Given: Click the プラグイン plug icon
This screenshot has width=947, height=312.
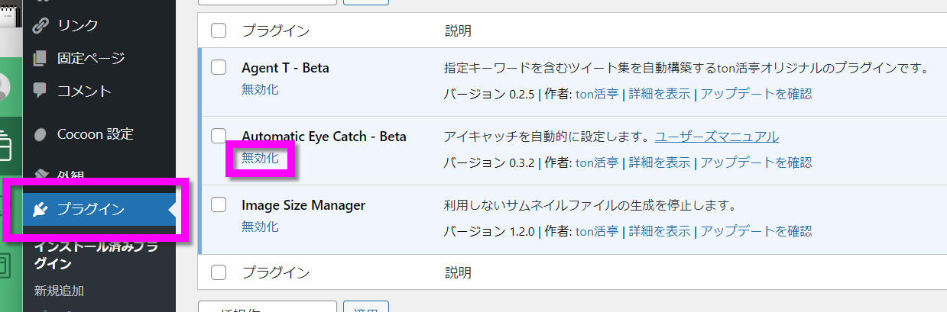Looking at the screenshot, I should [x=42, y=210].
